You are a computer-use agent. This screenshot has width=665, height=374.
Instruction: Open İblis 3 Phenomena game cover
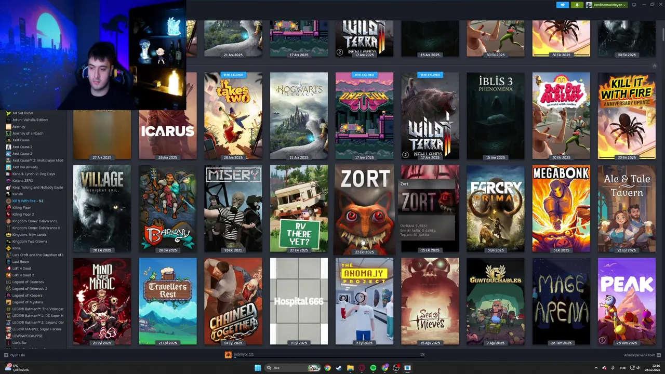coord(496,116)
